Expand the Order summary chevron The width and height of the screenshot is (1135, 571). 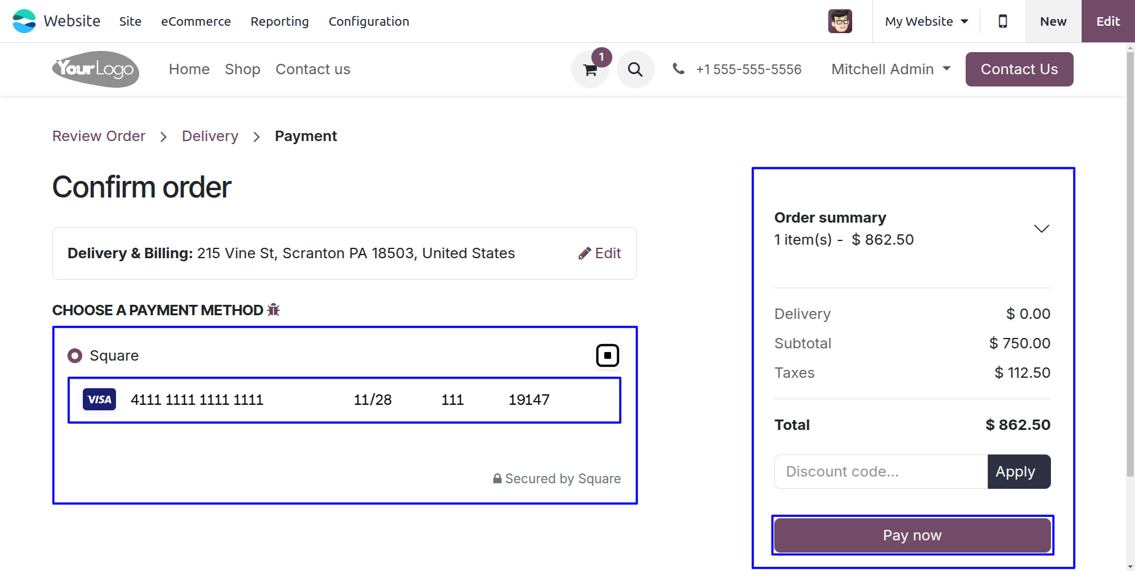coord(1041,229)
